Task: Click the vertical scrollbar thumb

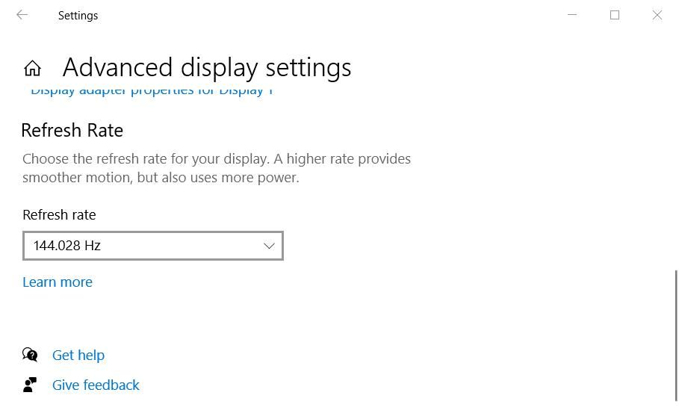Action: [676, 335]
